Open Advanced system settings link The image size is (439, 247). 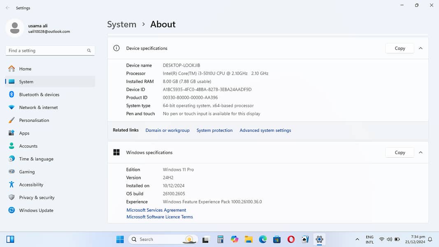(x=265, y=130)
